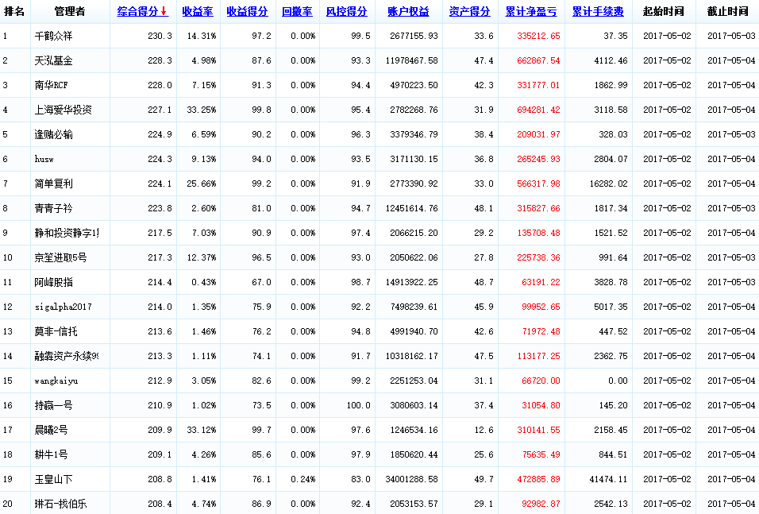759x514 pixels.
Task: Click net profit value 335212.65
Action: point(538,36)
